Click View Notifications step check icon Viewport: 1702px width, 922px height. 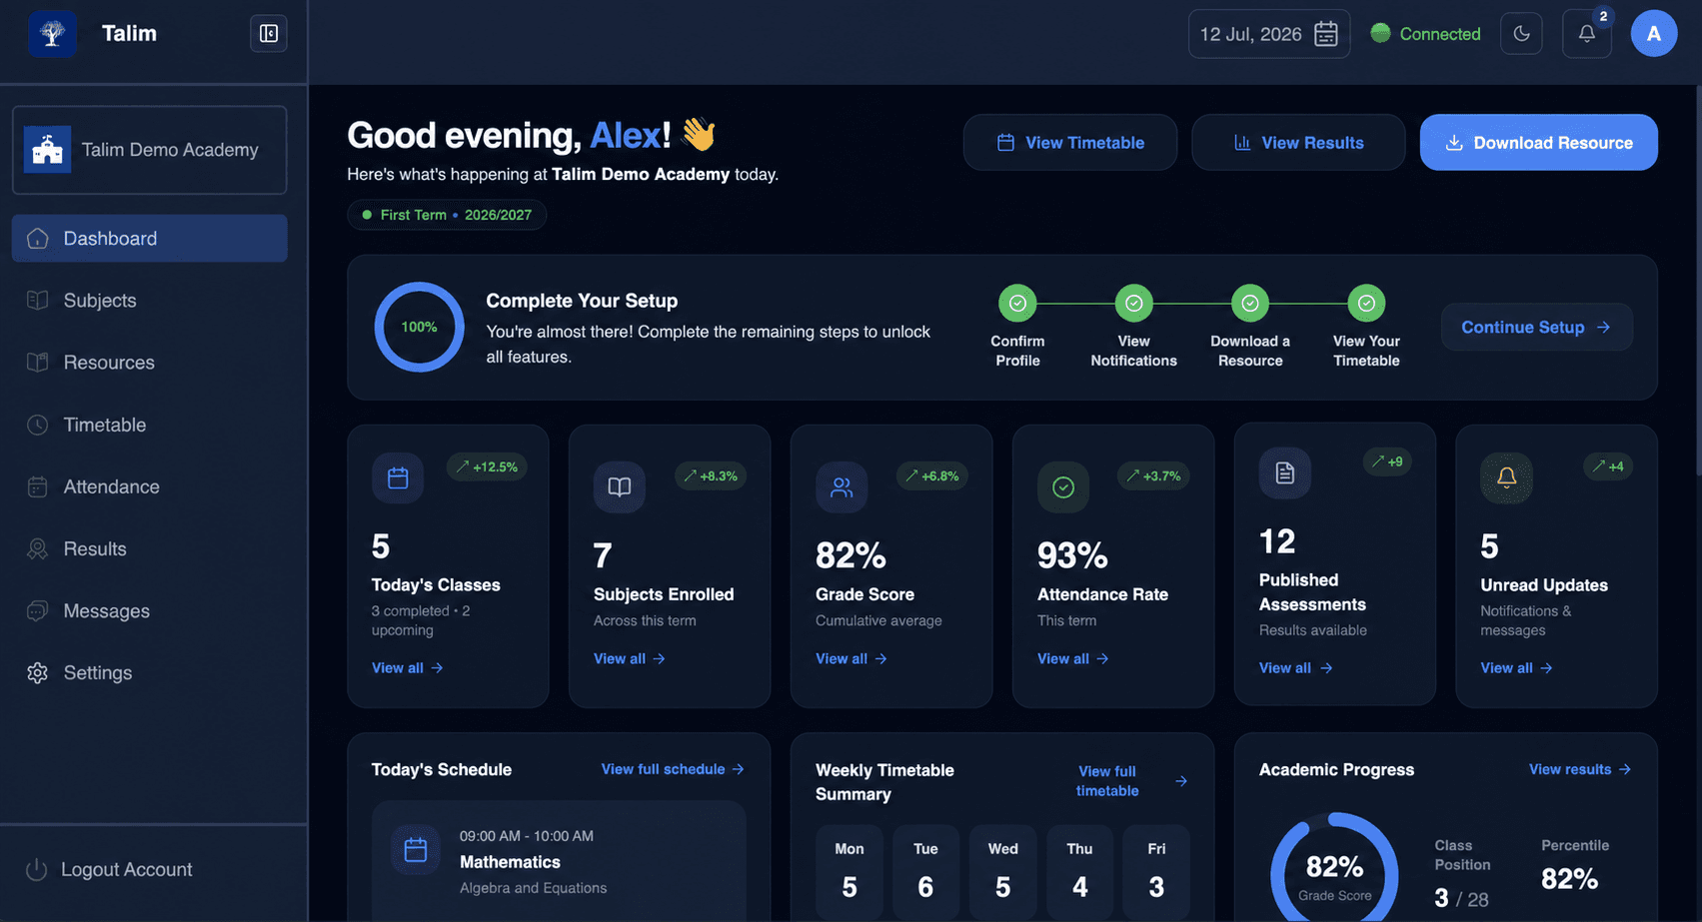click(1134, 303)
